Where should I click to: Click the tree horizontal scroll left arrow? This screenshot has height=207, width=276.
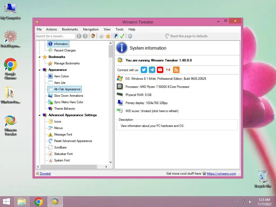(x=38, y=167)
